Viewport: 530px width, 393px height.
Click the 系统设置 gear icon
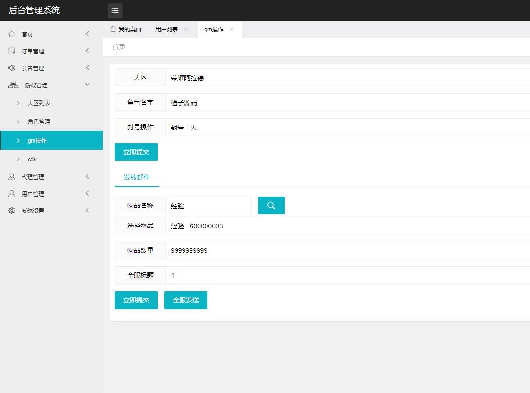(12, 211)
